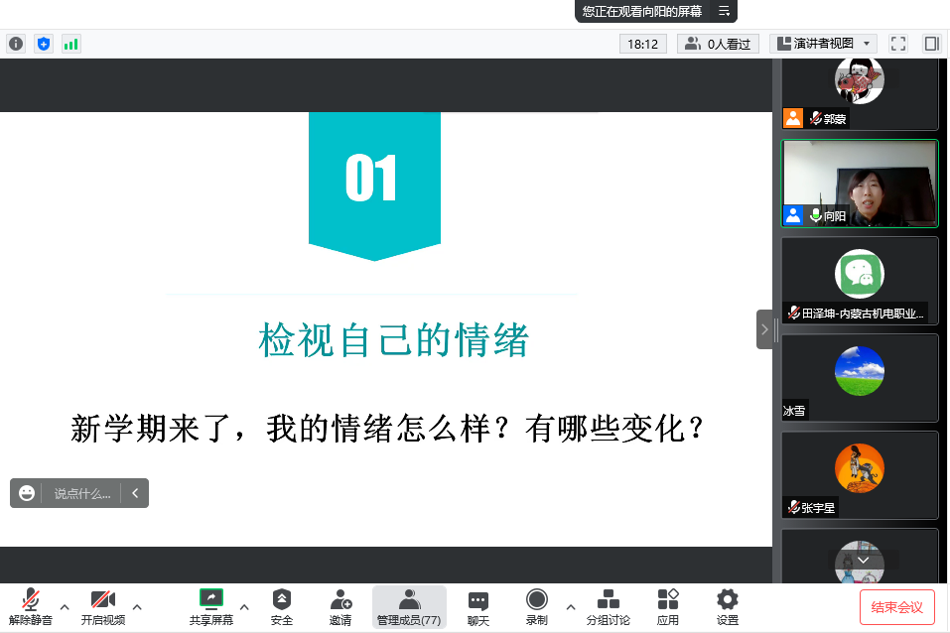This screenshot has height=633, width=950.
Task: Expand audio options arrow beside 解除静音
Action: 65,606
